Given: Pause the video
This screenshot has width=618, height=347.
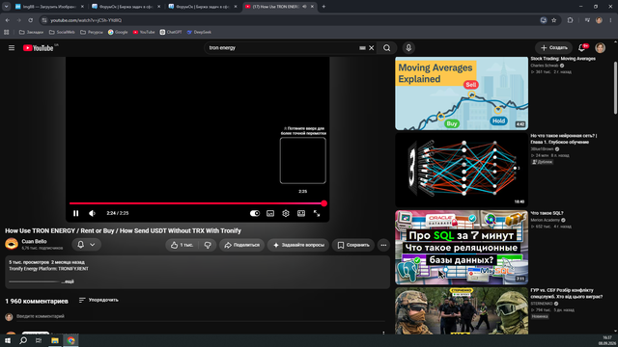Looking at the screenshot, I should (x=76, y=213).
